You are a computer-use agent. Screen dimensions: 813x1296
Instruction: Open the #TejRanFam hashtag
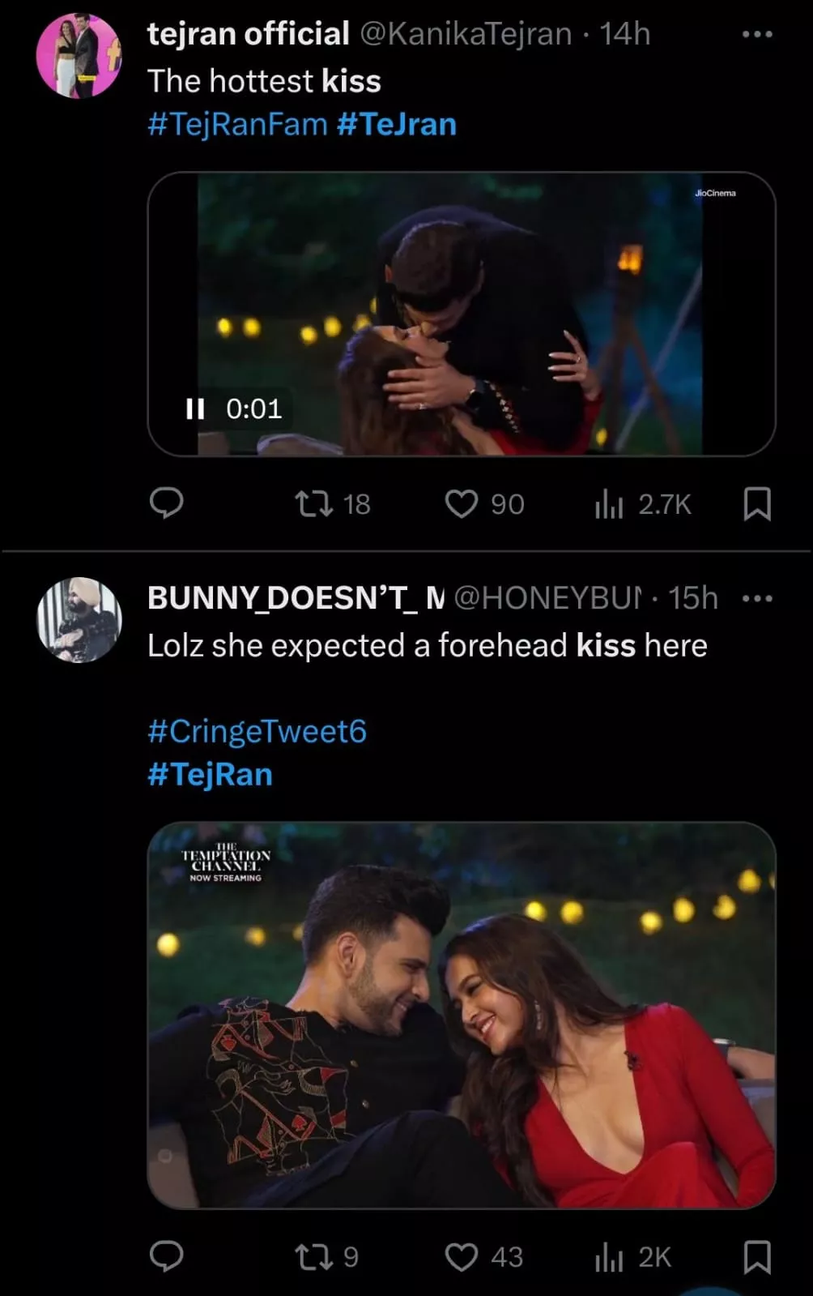(x=237, y=125)
